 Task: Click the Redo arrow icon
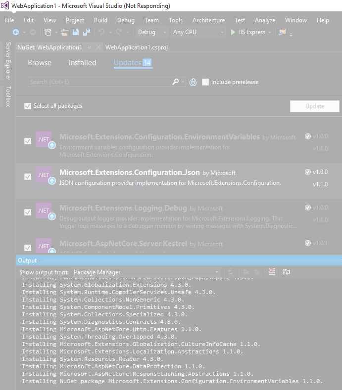pyautogui.click(x=119, y=32)
